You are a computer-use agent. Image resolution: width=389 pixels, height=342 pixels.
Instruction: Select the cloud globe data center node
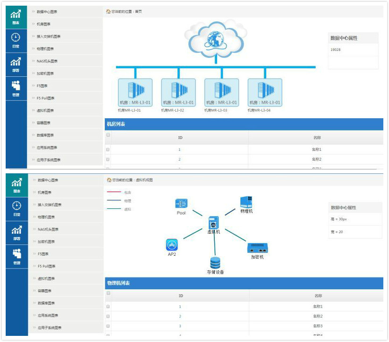point(216,39)
